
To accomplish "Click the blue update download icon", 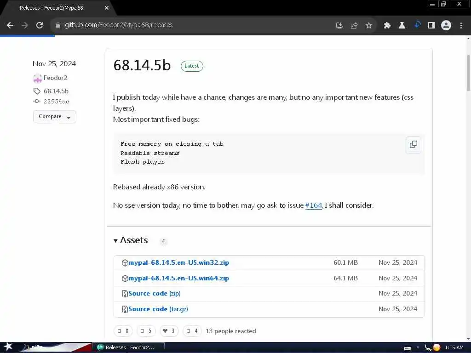I will pos(417,25).
